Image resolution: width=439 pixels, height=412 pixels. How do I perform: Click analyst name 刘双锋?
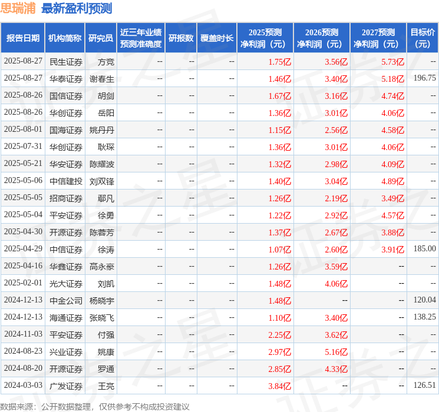(x=102, y=181)
